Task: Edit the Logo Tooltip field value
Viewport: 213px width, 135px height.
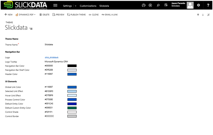Action: 56,62
